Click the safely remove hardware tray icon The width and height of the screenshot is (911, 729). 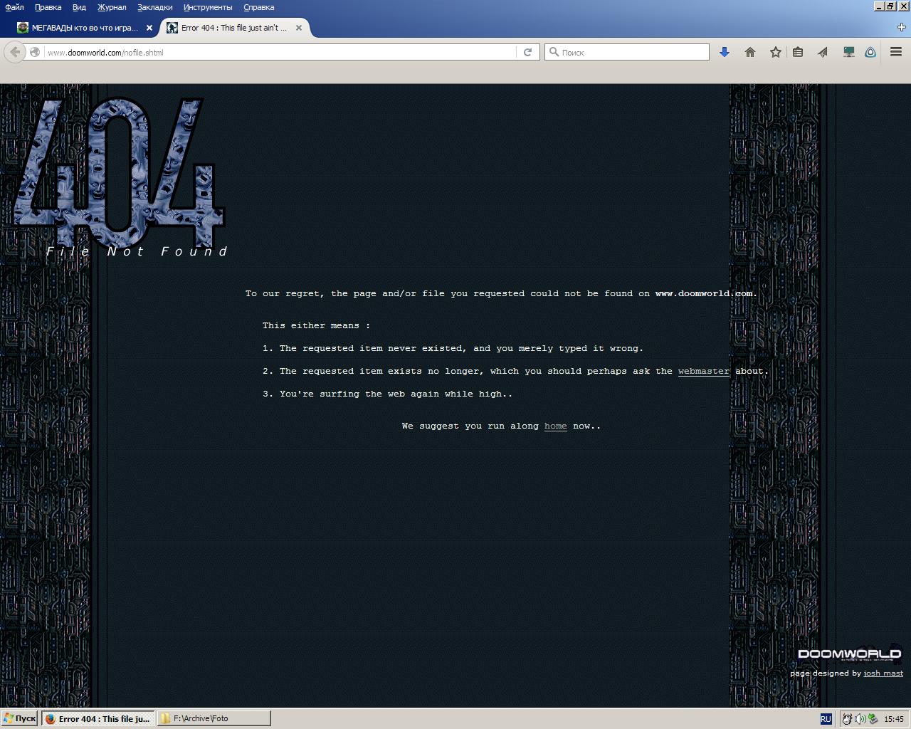[872, 719]
